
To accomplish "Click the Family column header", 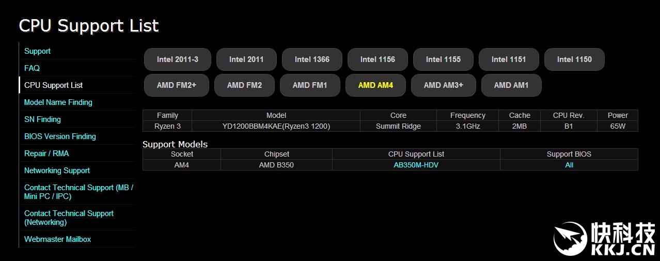I will (x=167, y=115).
